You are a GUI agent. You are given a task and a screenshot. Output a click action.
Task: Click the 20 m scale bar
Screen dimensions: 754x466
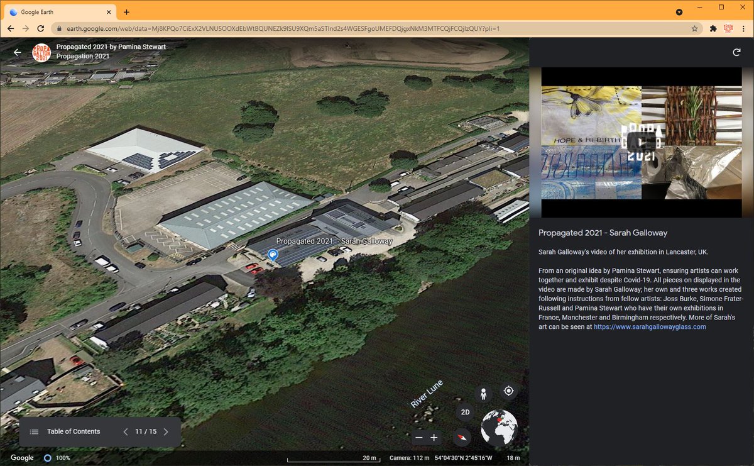(332, 458)
